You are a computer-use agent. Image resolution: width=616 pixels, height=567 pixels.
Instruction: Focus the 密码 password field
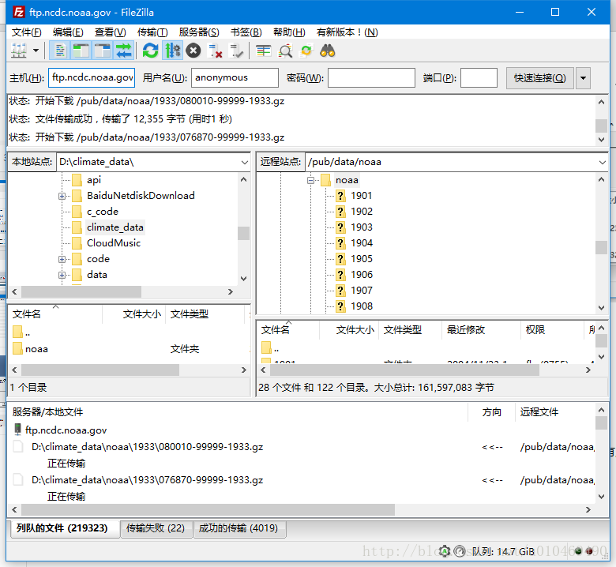pyautogui.click(x=372, y=77)
